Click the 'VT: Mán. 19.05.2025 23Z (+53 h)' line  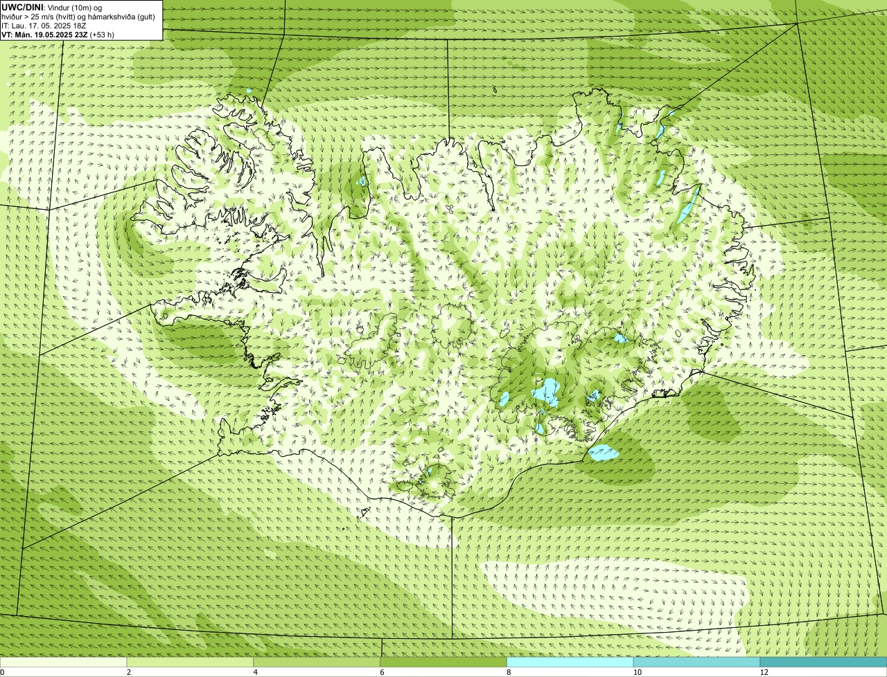[x=58, y=35]
